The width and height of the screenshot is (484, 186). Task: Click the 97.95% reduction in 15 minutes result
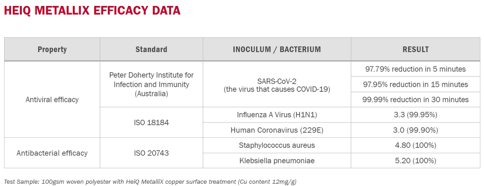tap(415, 84)
